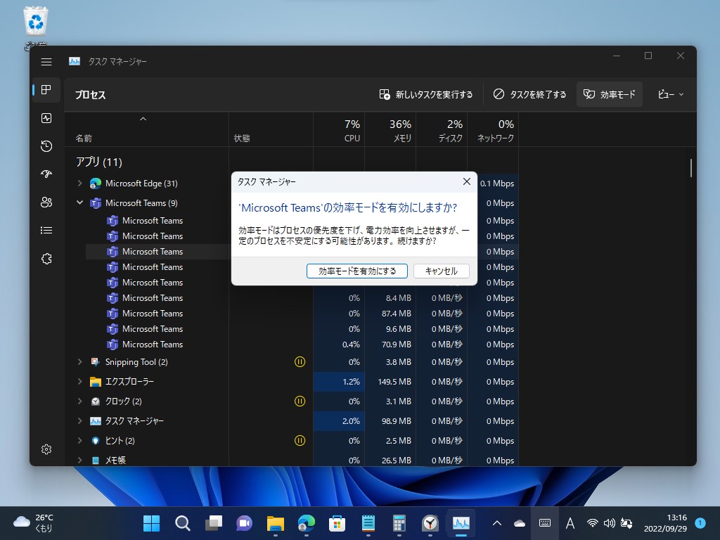The height and width of the screenshot is (540, 720).
Task: Open the Clock app from the taskbar
Action: click(430, 523)
